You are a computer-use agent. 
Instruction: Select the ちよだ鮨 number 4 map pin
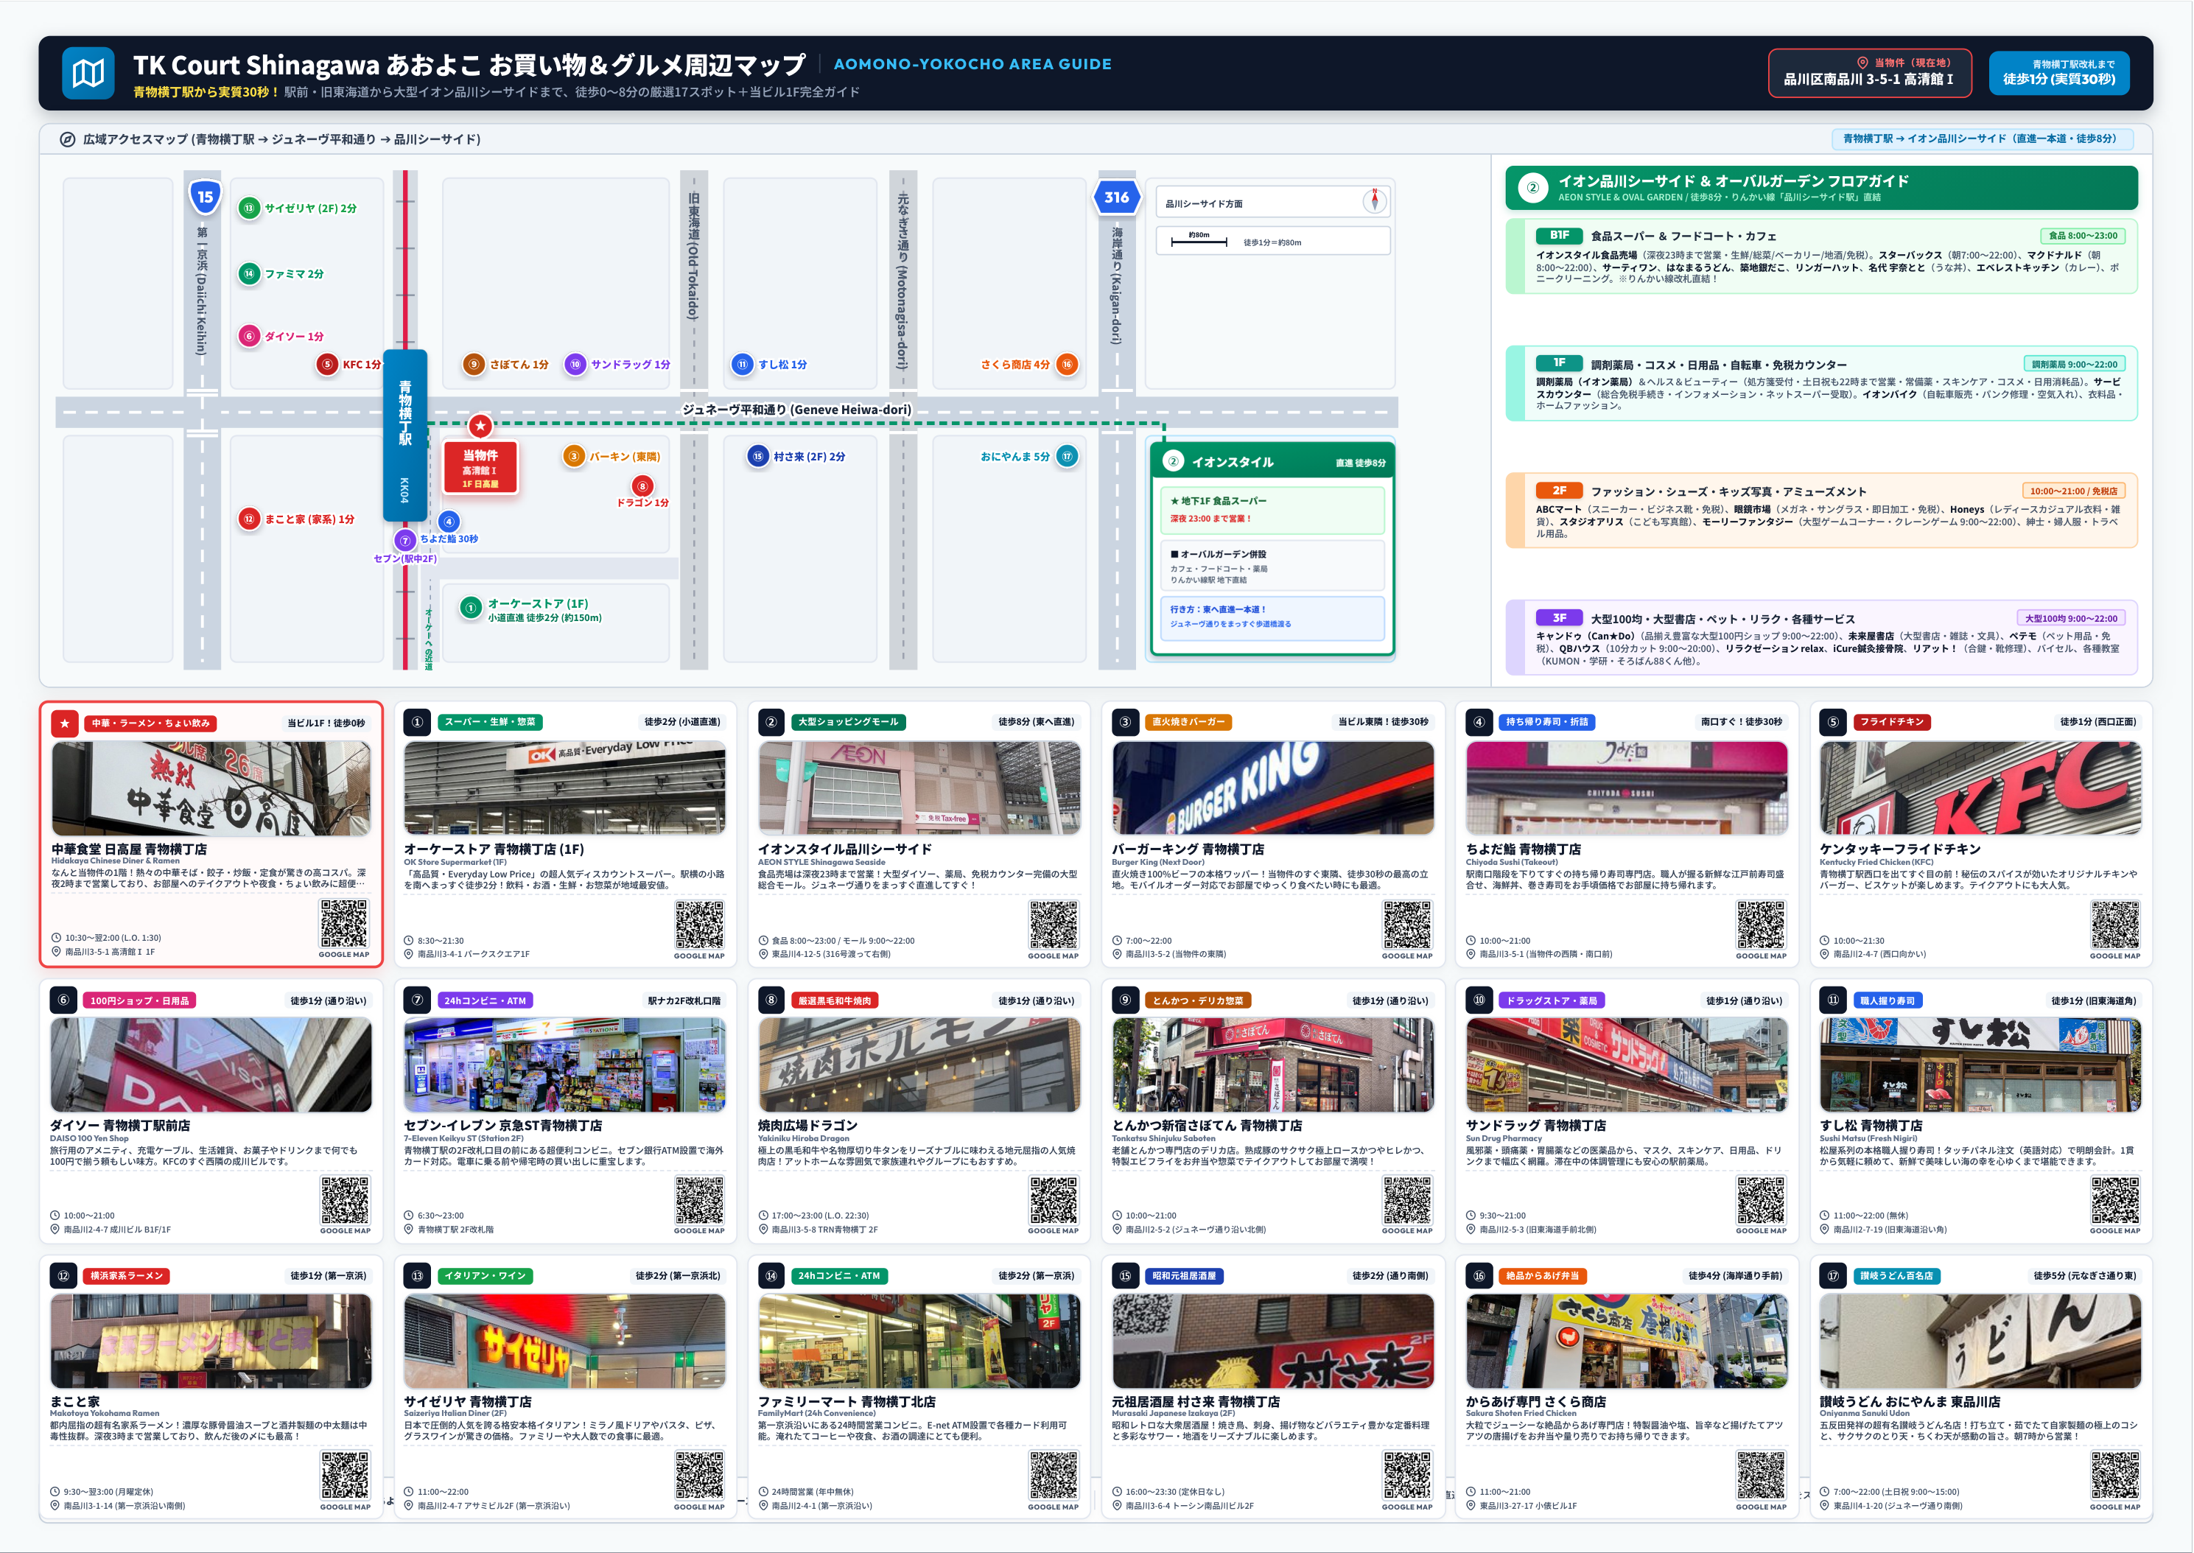tap(449, 521)
